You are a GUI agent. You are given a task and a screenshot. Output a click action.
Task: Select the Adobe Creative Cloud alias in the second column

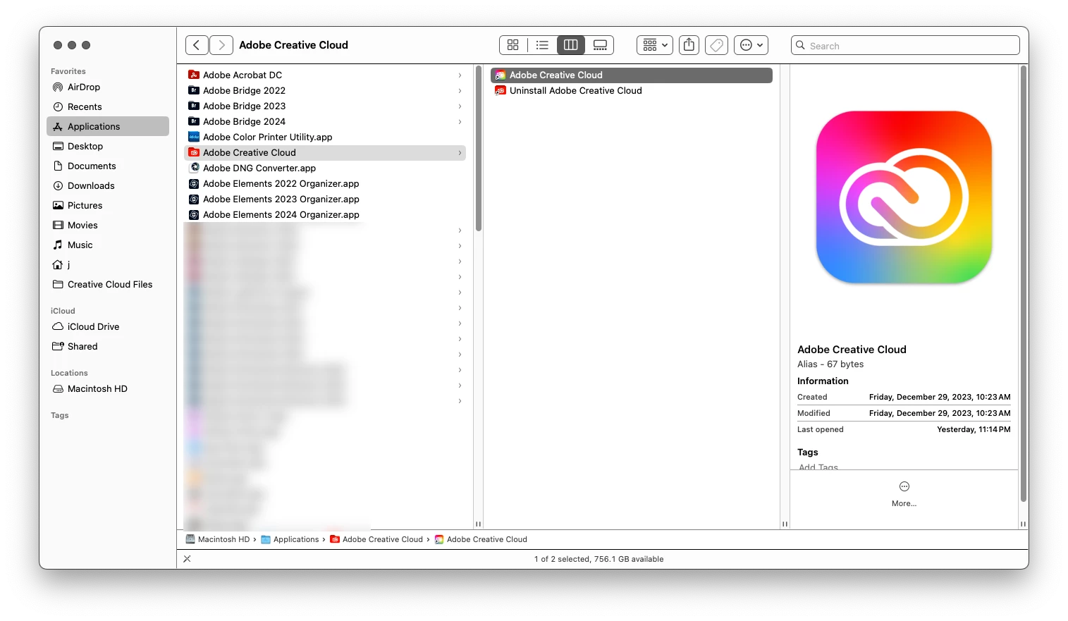(x=632, y=75)
